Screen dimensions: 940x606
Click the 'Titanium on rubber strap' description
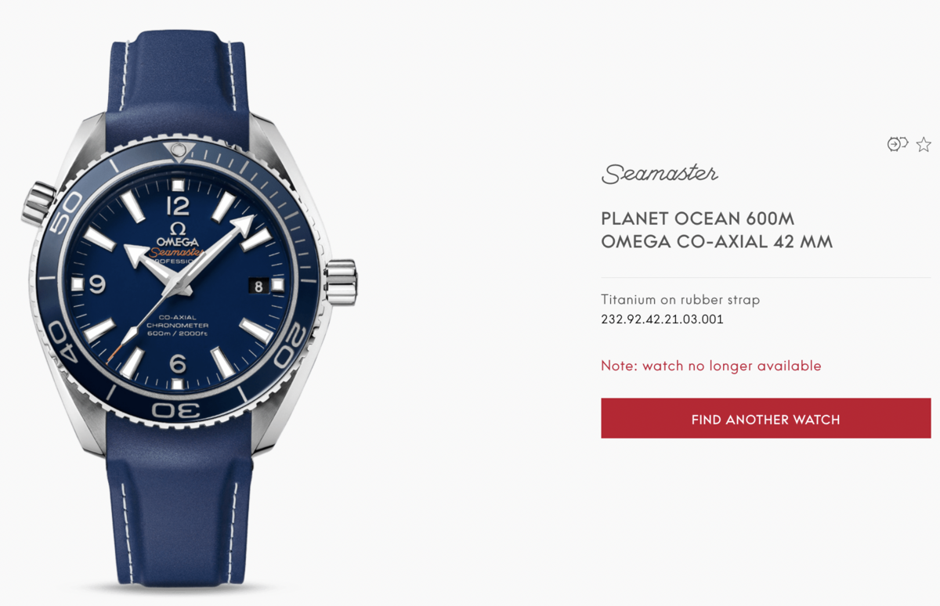click(x=680, y=300)
